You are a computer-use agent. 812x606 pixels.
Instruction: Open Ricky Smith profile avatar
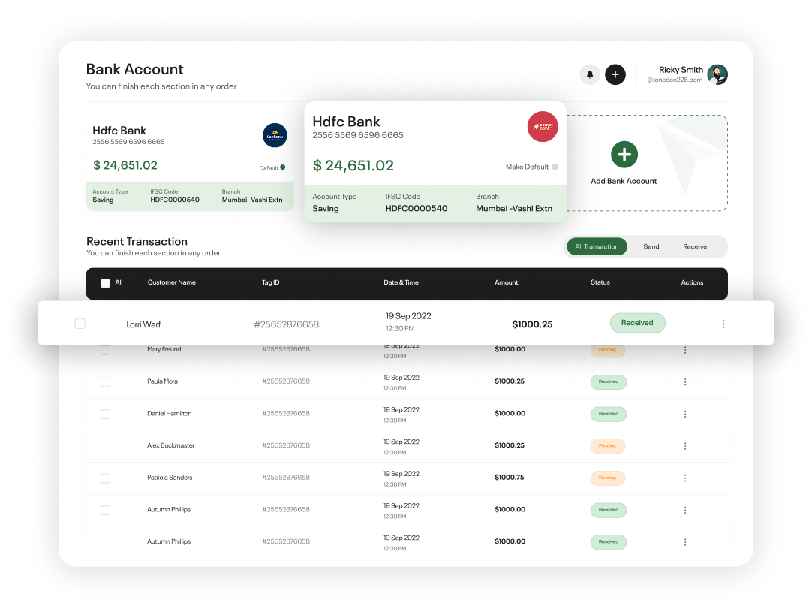click(x=717, y=74)
